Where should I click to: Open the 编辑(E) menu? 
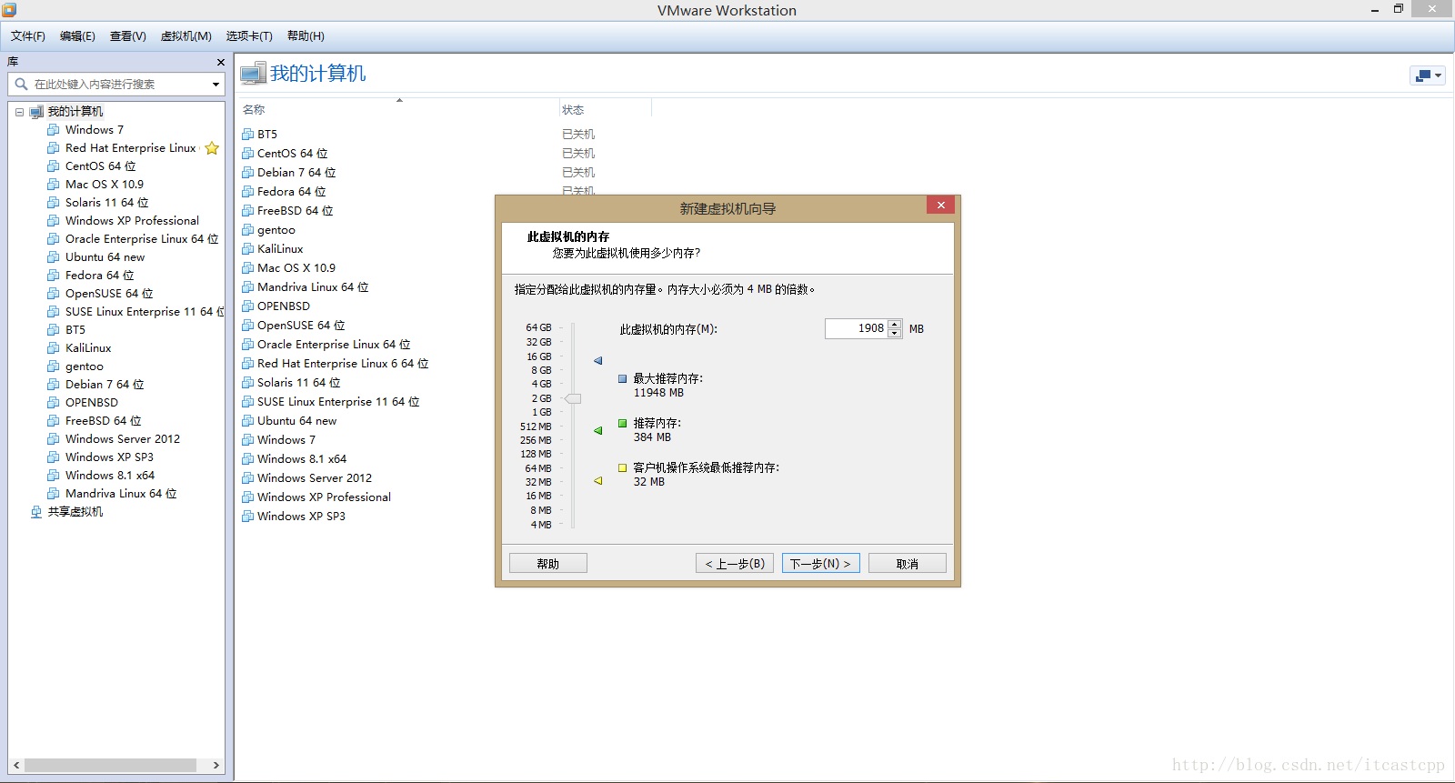pos(77,36)
